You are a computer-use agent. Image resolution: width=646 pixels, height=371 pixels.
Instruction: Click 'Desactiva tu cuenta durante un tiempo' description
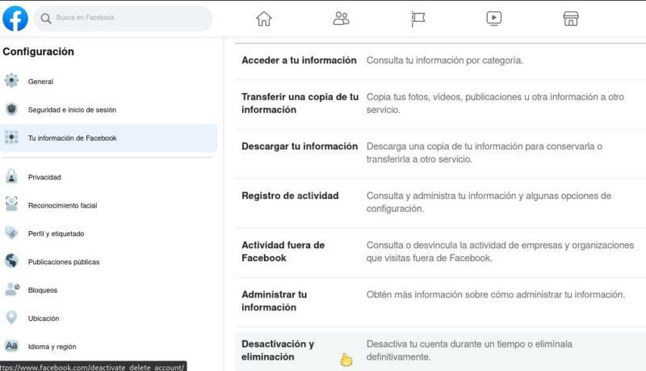pyautogui.click(x=469, y=351)
